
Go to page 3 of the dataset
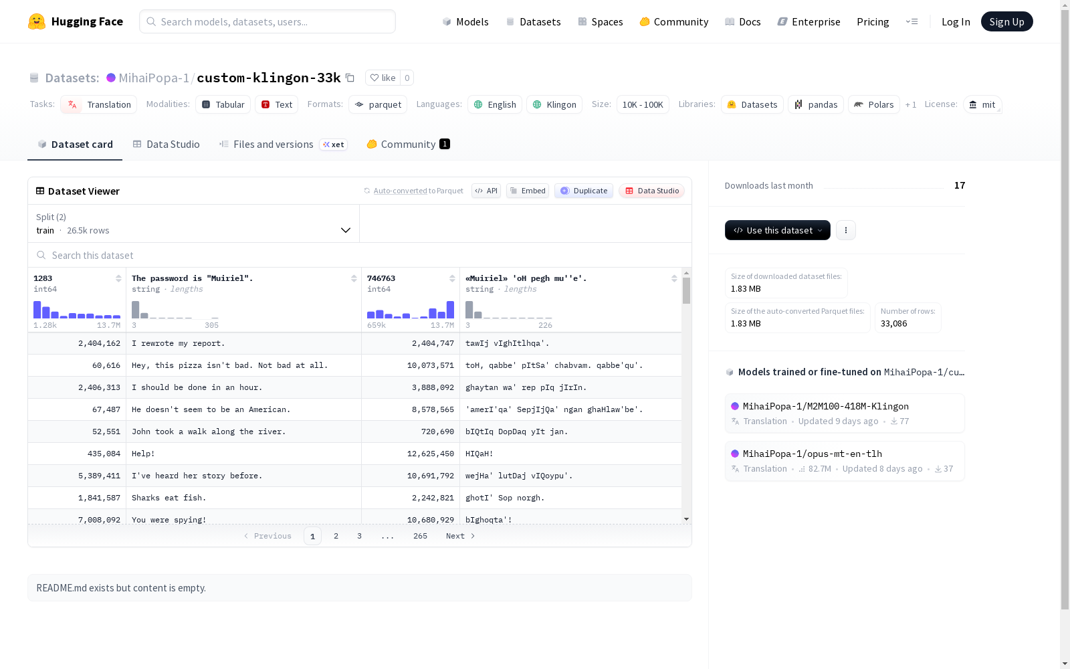click(359, 536)
